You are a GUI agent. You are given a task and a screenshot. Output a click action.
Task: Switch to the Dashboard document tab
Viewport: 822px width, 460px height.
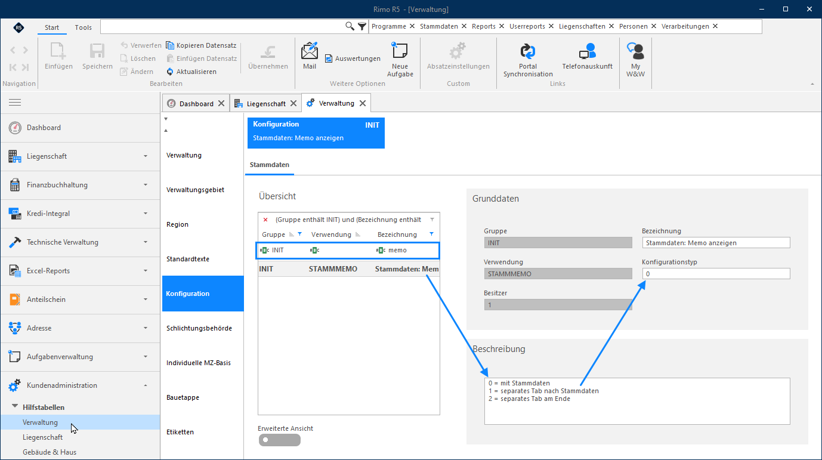(196, 103)
